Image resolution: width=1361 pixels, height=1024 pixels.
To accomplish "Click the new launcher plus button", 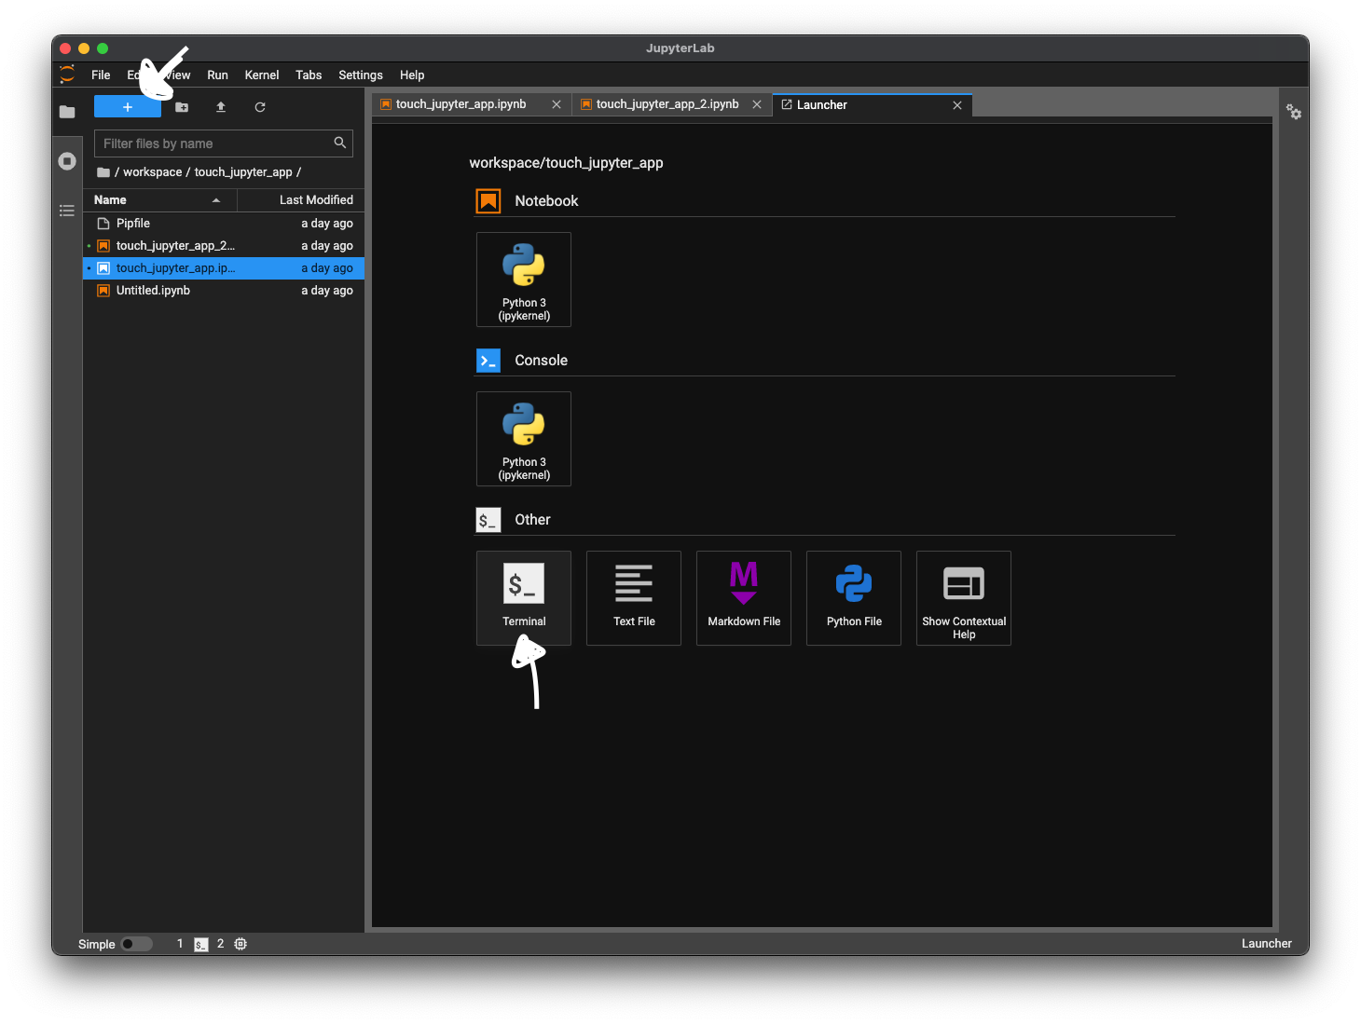I will pyautogui.click(x=127, y=107).
